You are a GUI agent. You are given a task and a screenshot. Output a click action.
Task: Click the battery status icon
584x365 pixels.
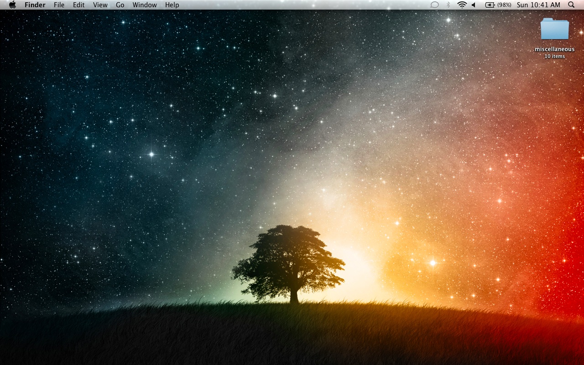coord(490,5)
